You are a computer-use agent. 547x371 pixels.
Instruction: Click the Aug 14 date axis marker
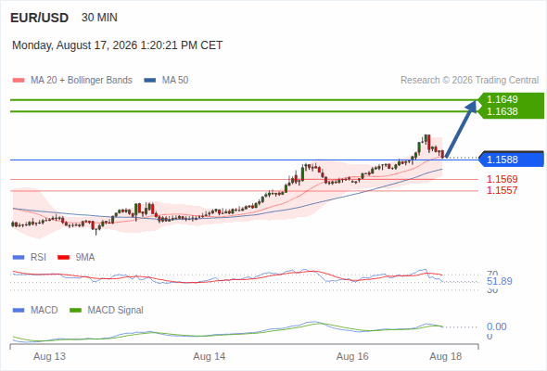click(x=210, y=357)
